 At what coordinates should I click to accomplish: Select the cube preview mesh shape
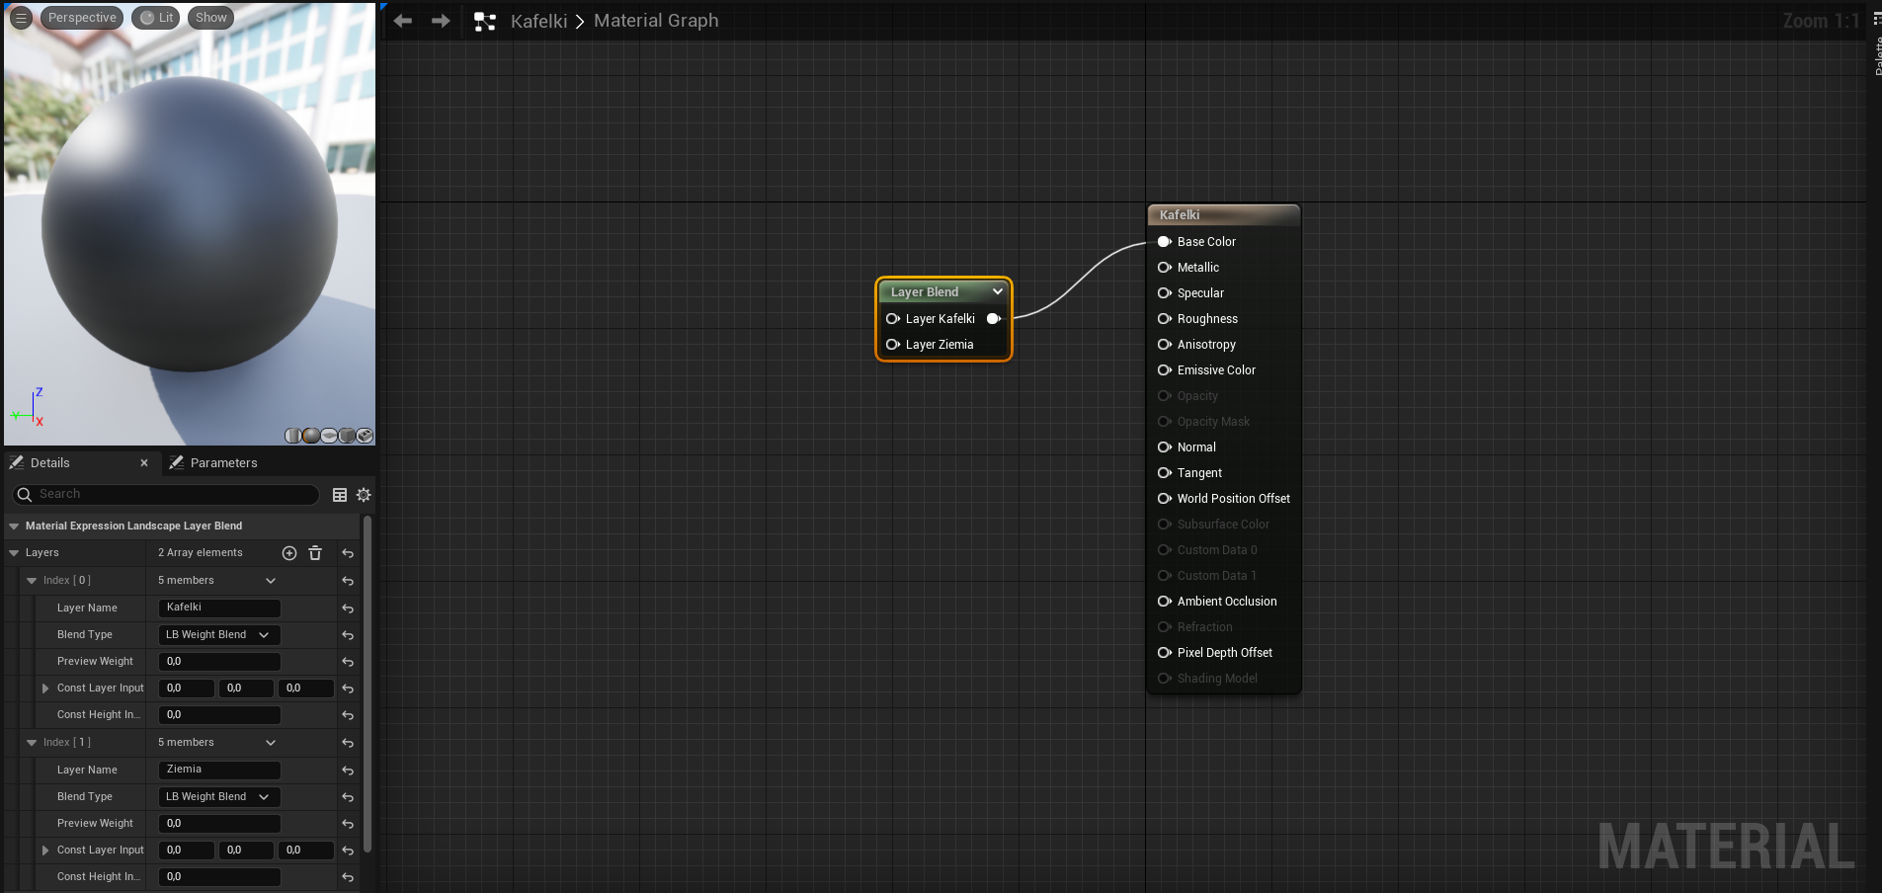[x=347, y=436]
